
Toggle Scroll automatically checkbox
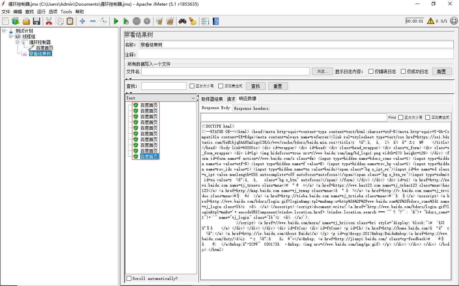coord(129,278)
